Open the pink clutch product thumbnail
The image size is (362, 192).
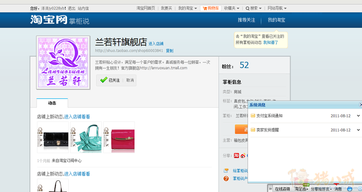point(119,137)
